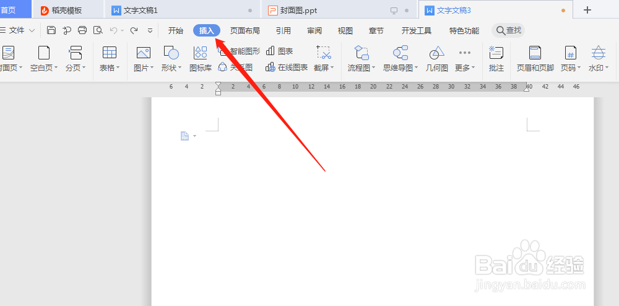
Task: Click the 截屏 screenshot icon
Action: pyautogui.click(x=323, y=53)
